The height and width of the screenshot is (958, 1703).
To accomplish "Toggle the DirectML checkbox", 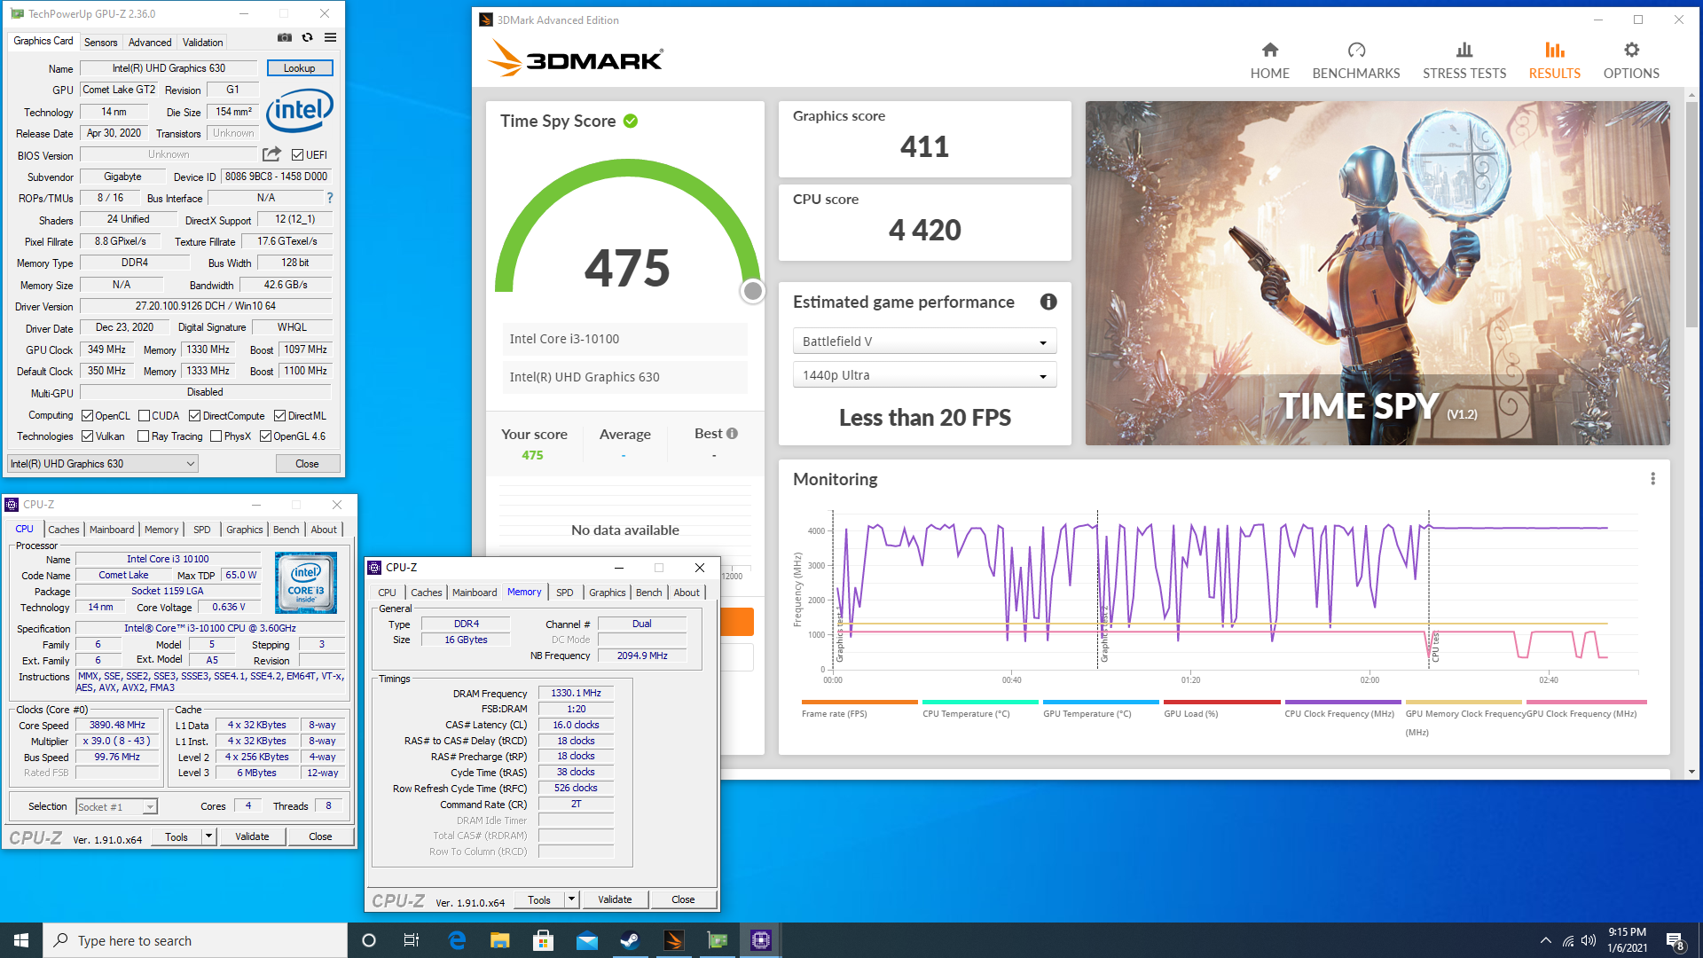I will 279,416.
